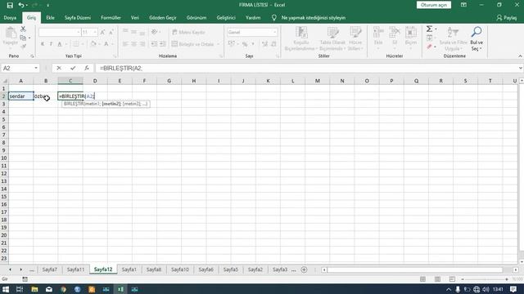Click the horizontal scrollbar track
This screenshot has width=524, height=294.
point(414,269)
